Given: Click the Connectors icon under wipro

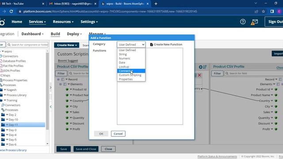Looking at the screenshot, I should click(1, 56).
